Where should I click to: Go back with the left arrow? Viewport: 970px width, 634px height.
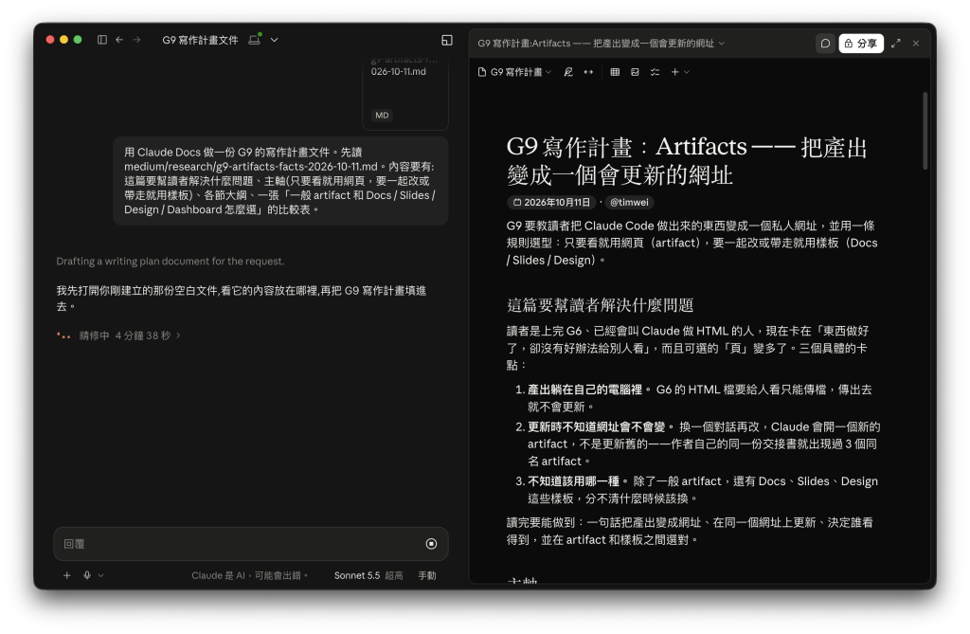pyautogui.click(x=119, y=40)
